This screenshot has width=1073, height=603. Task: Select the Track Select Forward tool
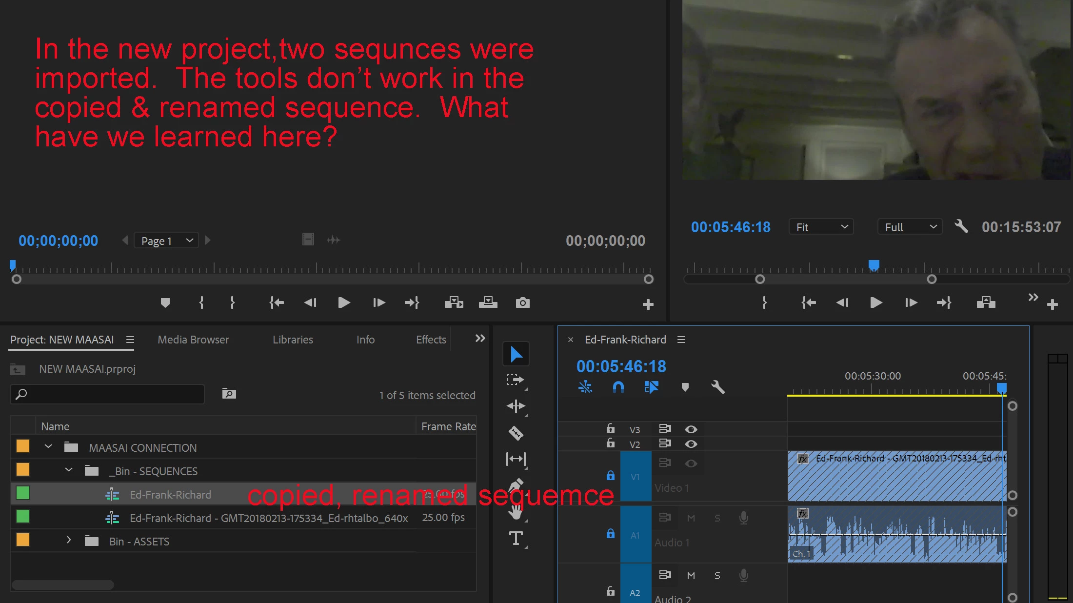coord(516,380)
